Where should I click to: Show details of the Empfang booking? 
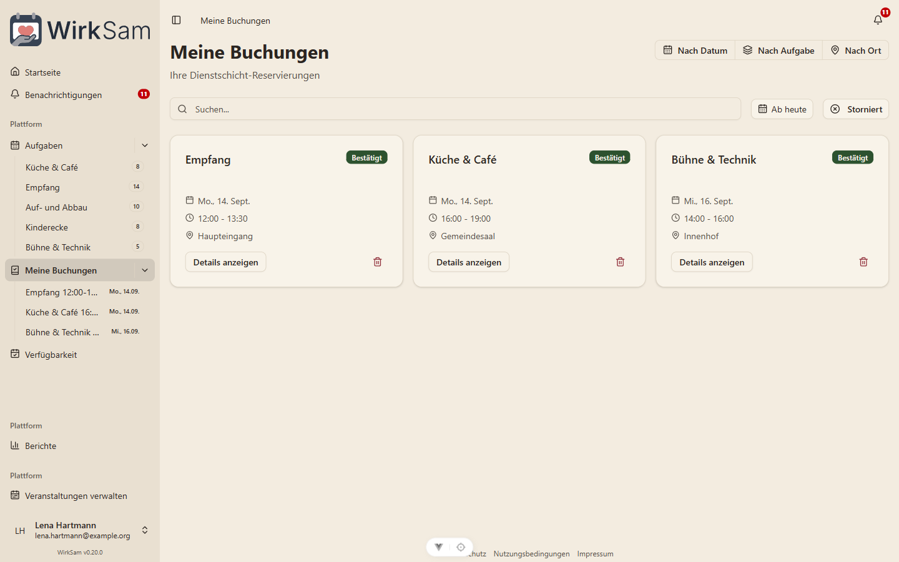(x=226, y=262)
